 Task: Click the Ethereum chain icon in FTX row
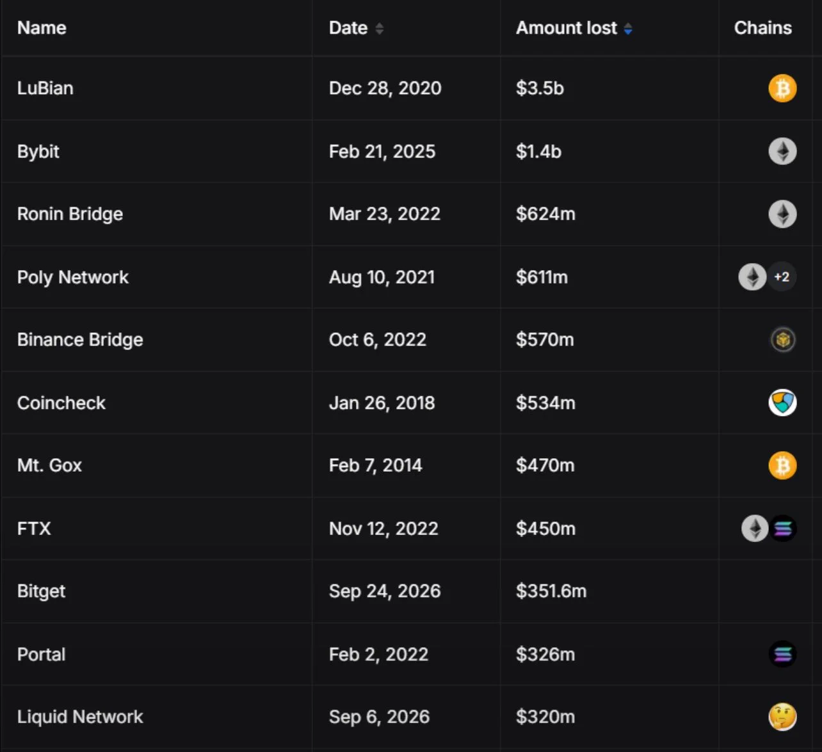[x=755, y=529]
